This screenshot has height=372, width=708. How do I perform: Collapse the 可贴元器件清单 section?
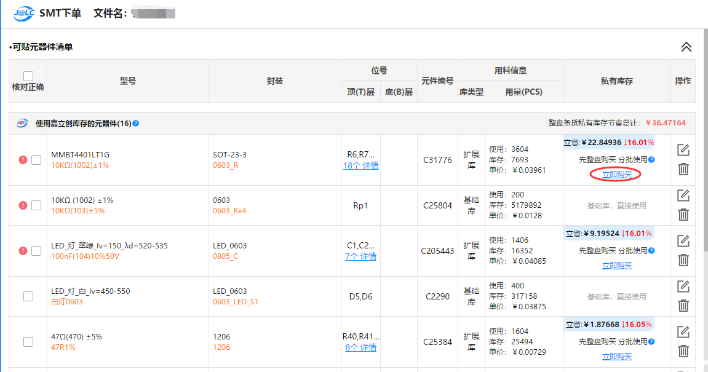[x=686, y=47]
